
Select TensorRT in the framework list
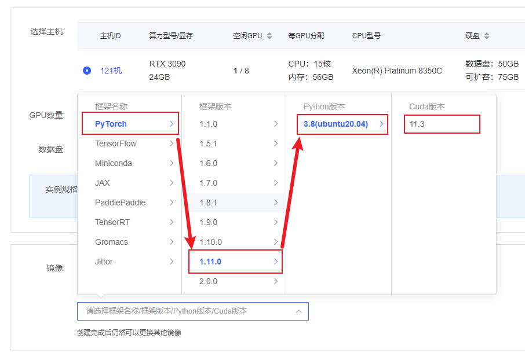(x=112, y=222)
